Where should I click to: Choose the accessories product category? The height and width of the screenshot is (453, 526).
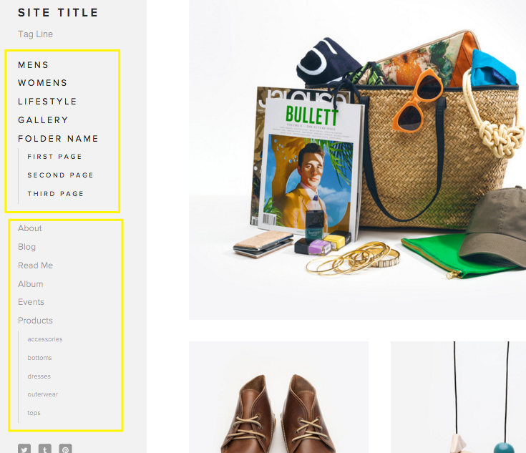[x=45, y=339]
